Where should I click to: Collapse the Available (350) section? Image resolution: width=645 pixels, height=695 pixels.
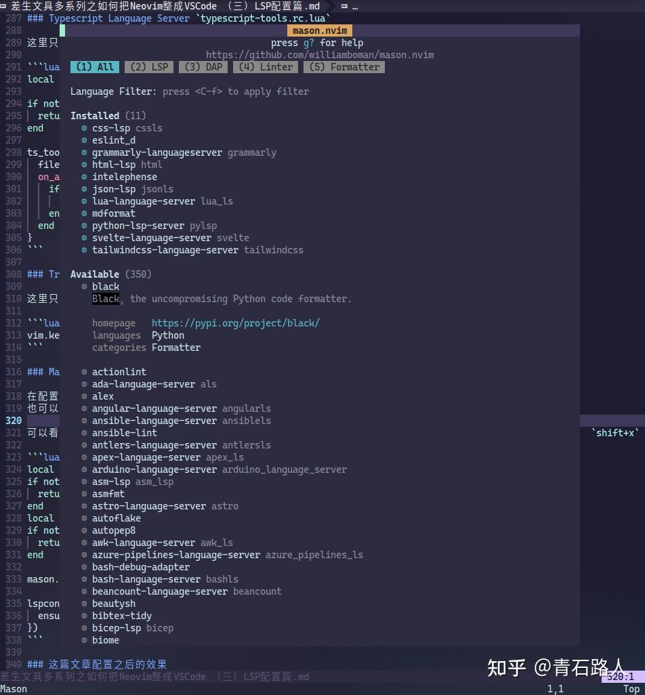tap(98, 274)
